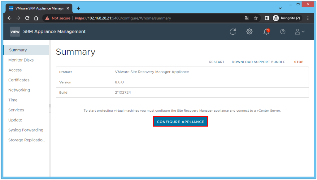317x180 pixels.
Task: Bookmark this page with the star icon
Action: 256,18
